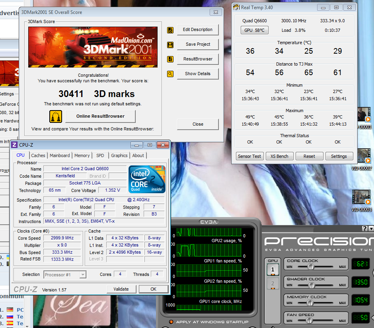Click Validate in CPU-Z
This screenshot has height=328, width=374.
(x=121, y=289)
